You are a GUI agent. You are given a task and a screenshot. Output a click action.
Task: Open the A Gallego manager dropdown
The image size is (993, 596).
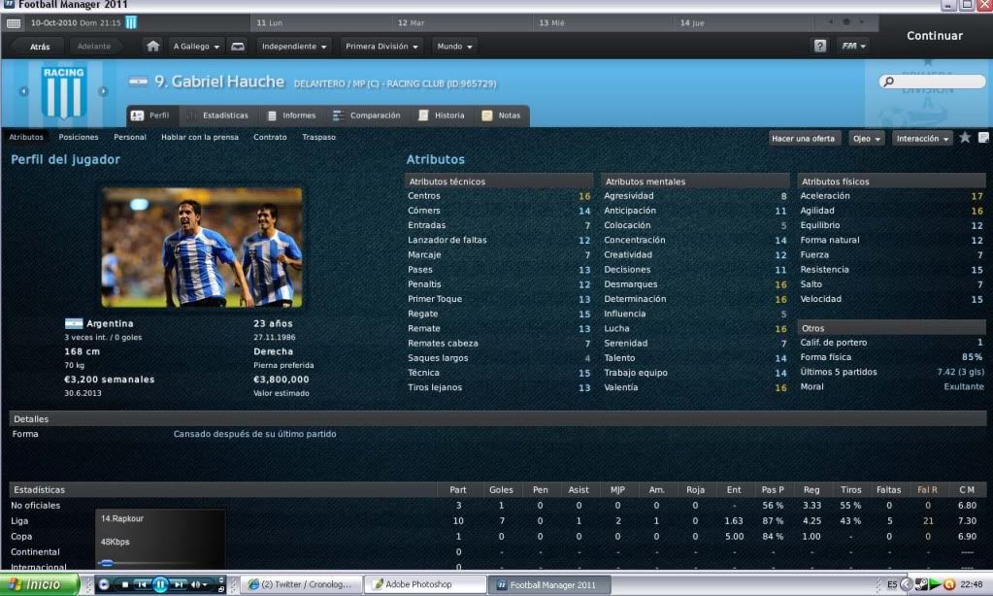pos(196,47)
